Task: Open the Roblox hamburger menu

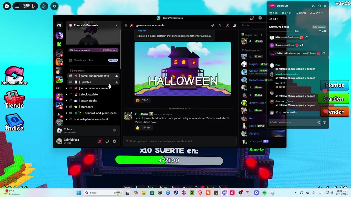Action: (x=17, y=6)
